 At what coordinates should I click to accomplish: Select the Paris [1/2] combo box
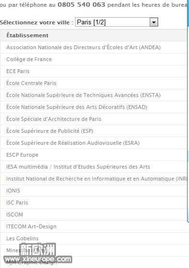pos(117,22)
